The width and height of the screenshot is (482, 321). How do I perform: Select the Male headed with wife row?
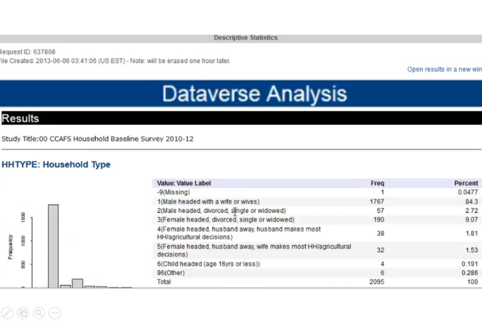point(208,201)
